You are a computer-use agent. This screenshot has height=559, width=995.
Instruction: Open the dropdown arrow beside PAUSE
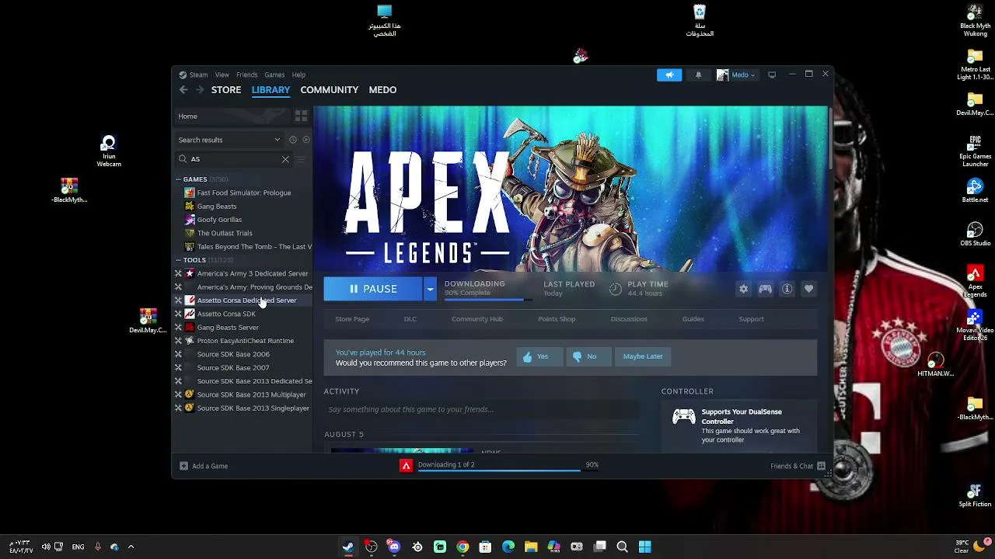point(430,289)
